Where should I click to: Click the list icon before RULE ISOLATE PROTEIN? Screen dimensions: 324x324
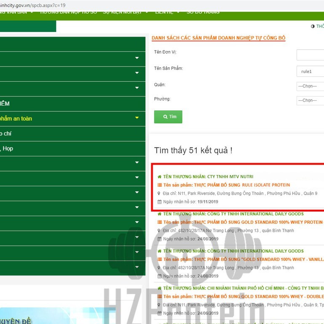(x=159, y=185)
